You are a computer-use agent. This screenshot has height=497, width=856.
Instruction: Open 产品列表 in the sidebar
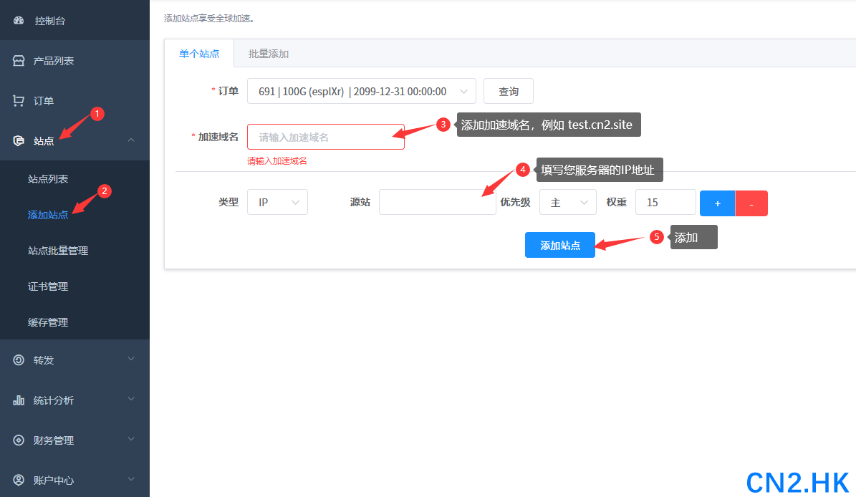tap(74, 61)
